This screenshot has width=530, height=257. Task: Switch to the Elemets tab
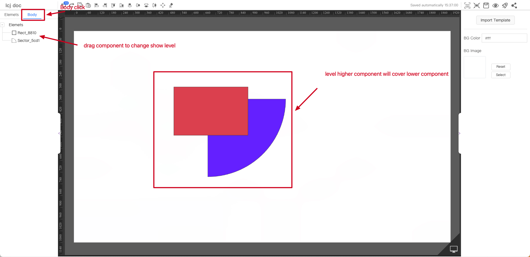click(x=12, y=15)
